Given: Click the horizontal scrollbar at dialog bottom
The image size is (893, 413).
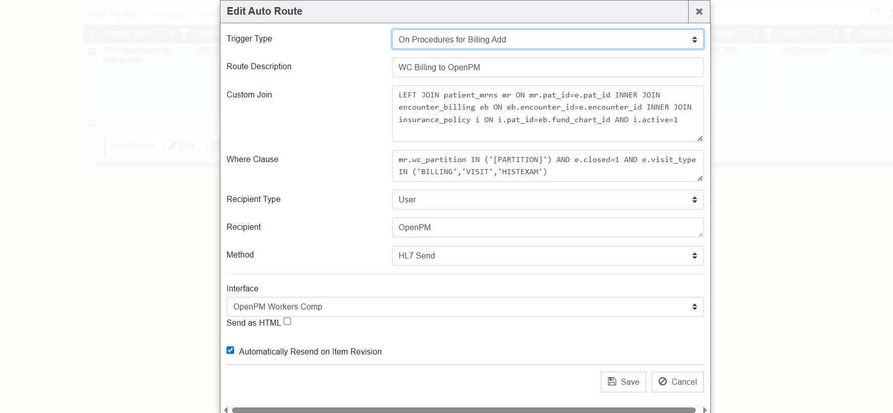Looking at the screenshot, I should point(463,410).
